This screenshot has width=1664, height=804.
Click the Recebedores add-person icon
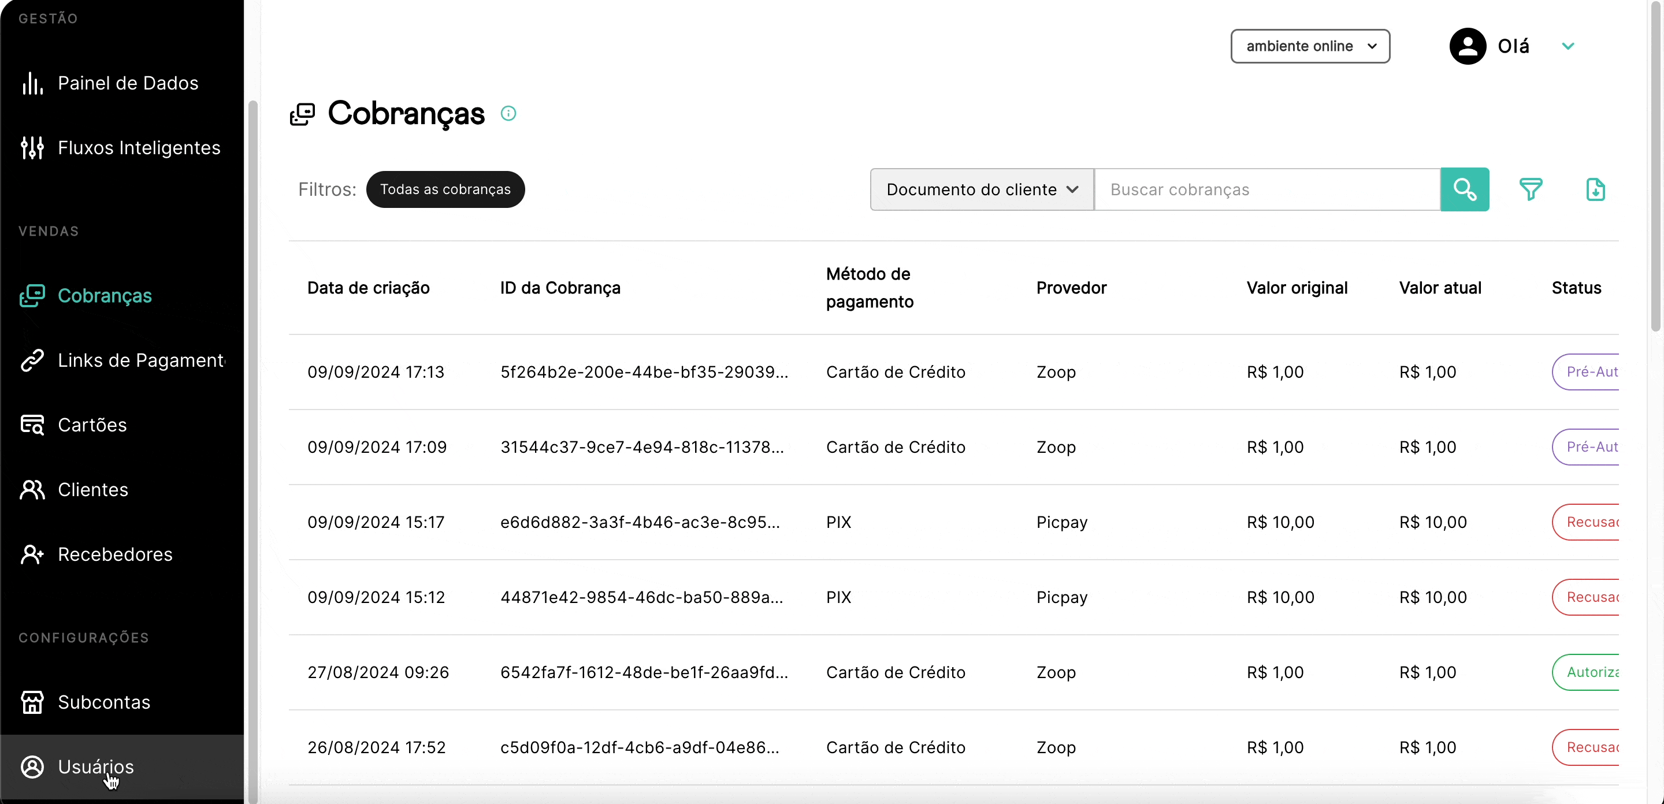click(32, 554)
